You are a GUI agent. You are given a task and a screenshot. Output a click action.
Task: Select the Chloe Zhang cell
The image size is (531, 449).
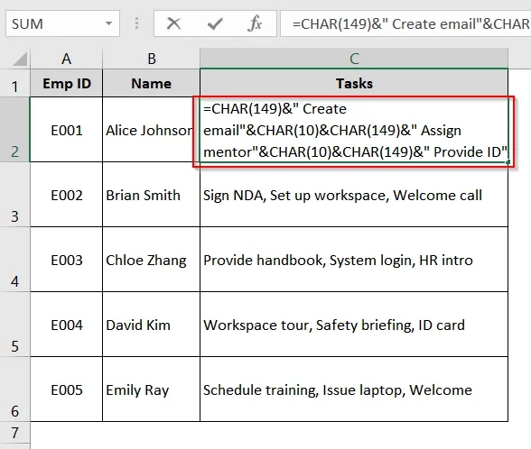point(151,260)
